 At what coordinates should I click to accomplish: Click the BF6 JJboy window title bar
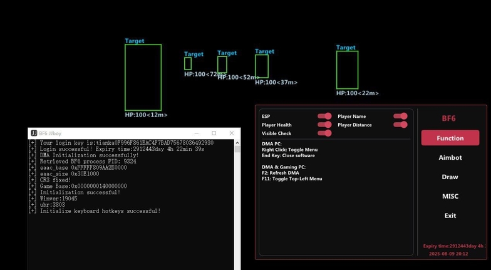[x=113, y=133]
